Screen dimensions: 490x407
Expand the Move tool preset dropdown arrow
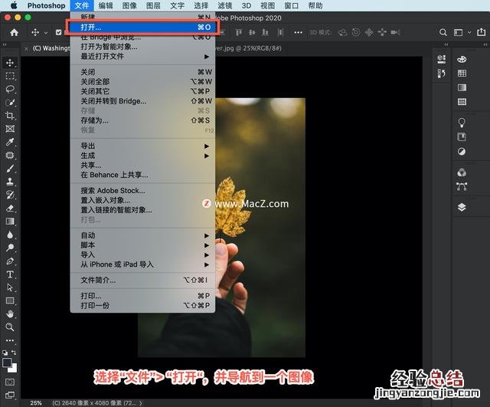(46, 32)
